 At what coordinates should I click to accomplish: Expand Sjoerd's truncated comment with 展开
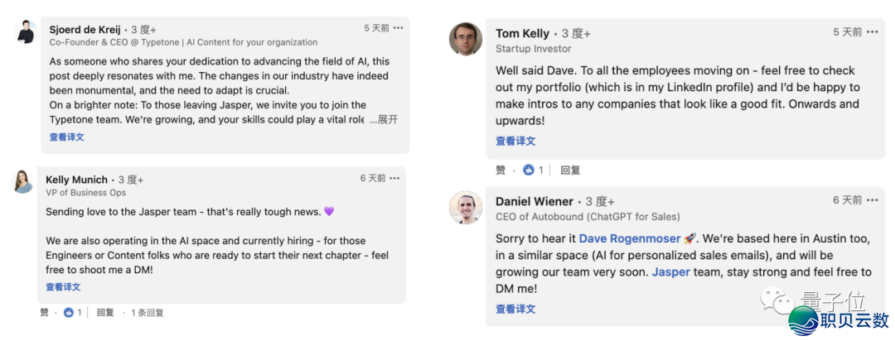tap(388, 120)
